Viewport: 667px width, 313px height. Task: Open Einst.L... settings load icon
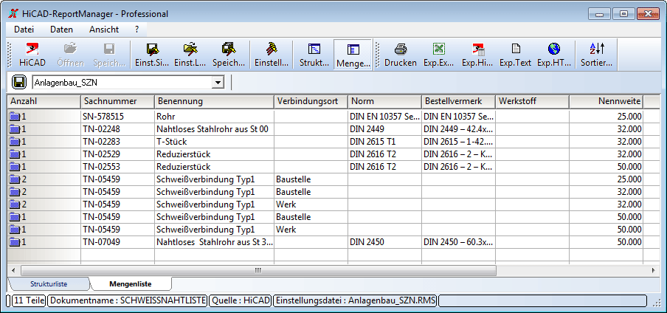190,49
